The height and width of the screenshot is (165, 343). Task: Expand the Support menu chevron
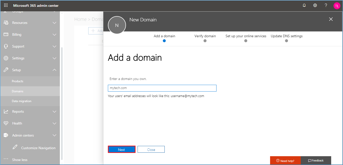(54, 47)
